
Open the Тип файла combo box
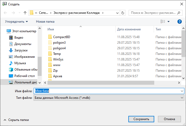pyautogui.click(x=109, y=98)
